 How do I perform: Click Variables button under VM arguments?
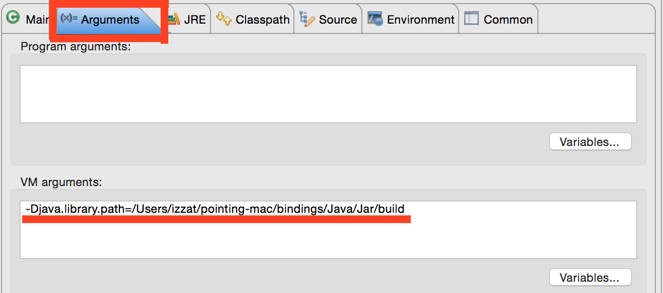pos(590,278)
